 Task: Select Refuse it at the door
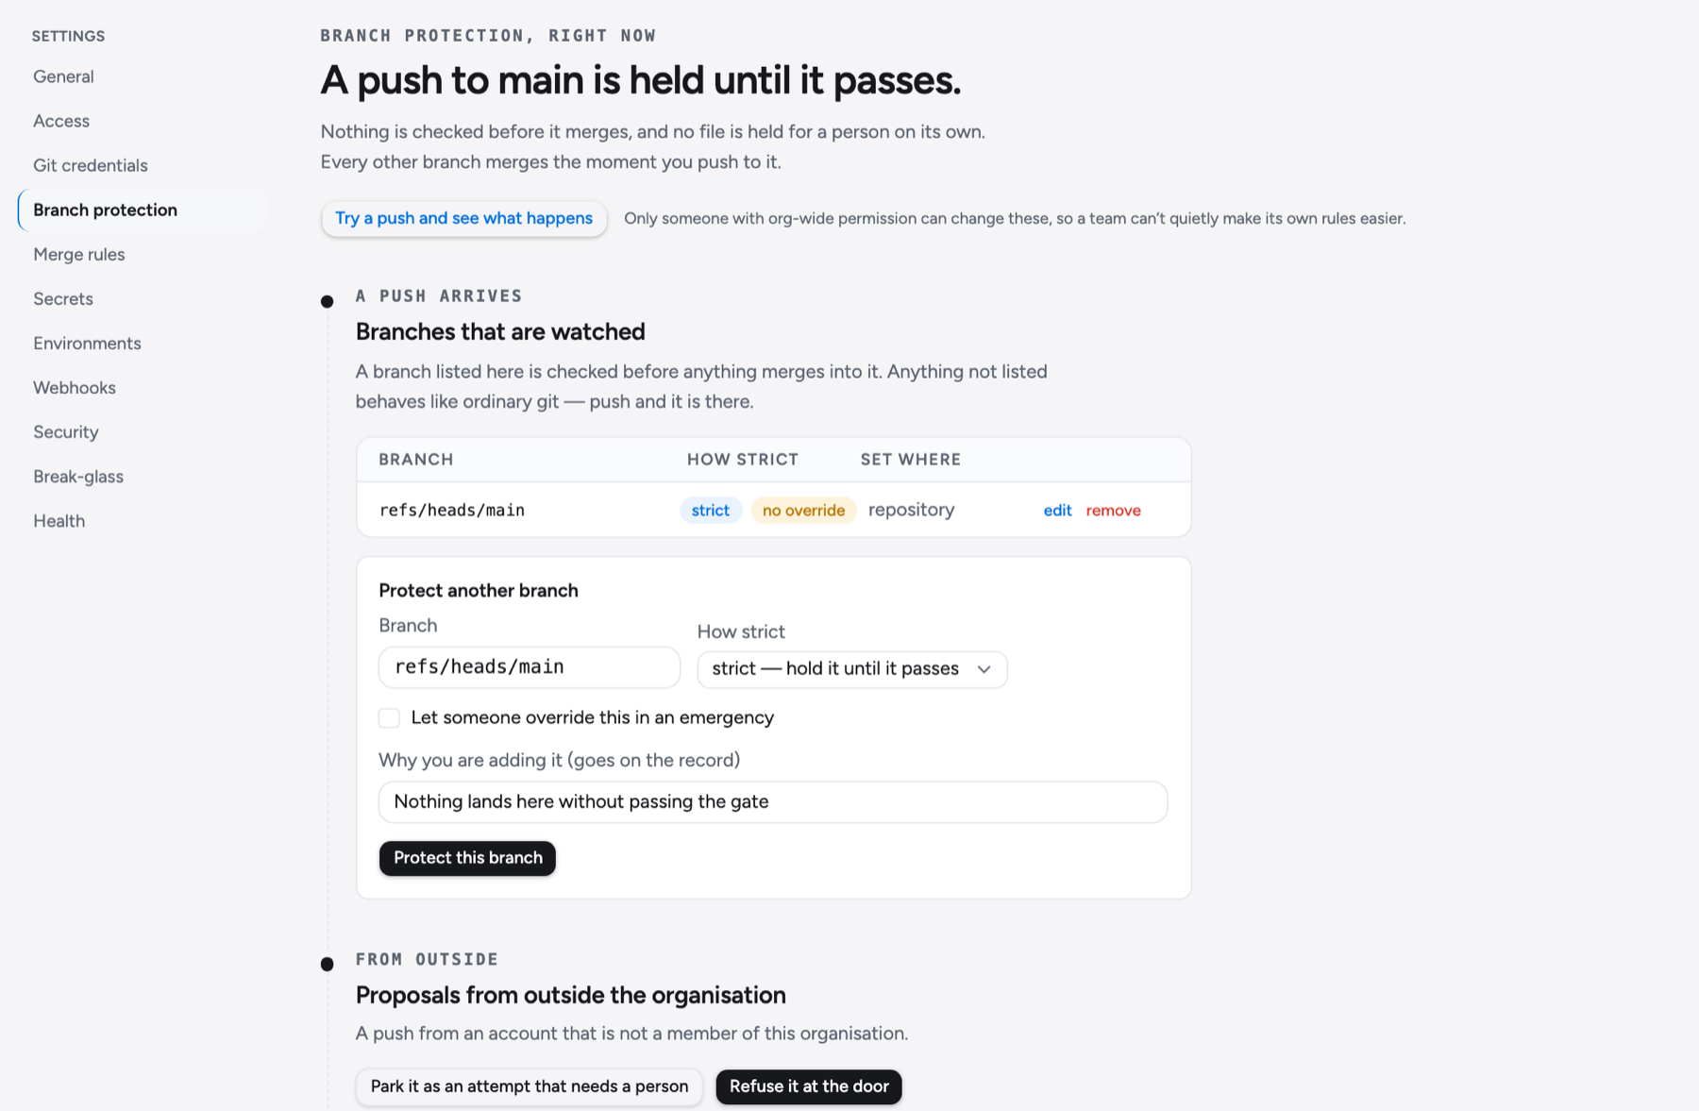809,1086
